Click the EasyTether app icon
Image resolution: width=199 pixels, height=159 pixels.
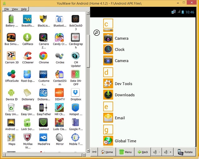(x=43, y=107)
